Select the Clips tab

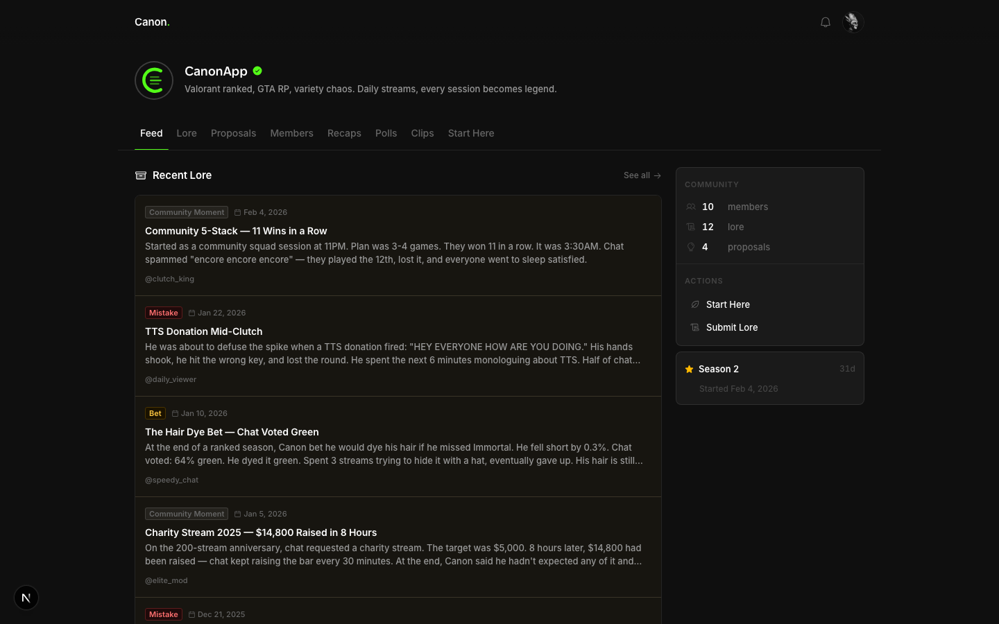(x=422, y=133)
